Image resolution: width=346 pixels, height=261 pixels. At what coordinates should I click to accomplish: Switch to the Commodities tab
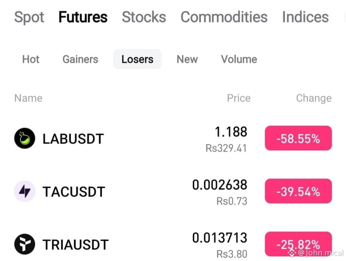[224, 17]
